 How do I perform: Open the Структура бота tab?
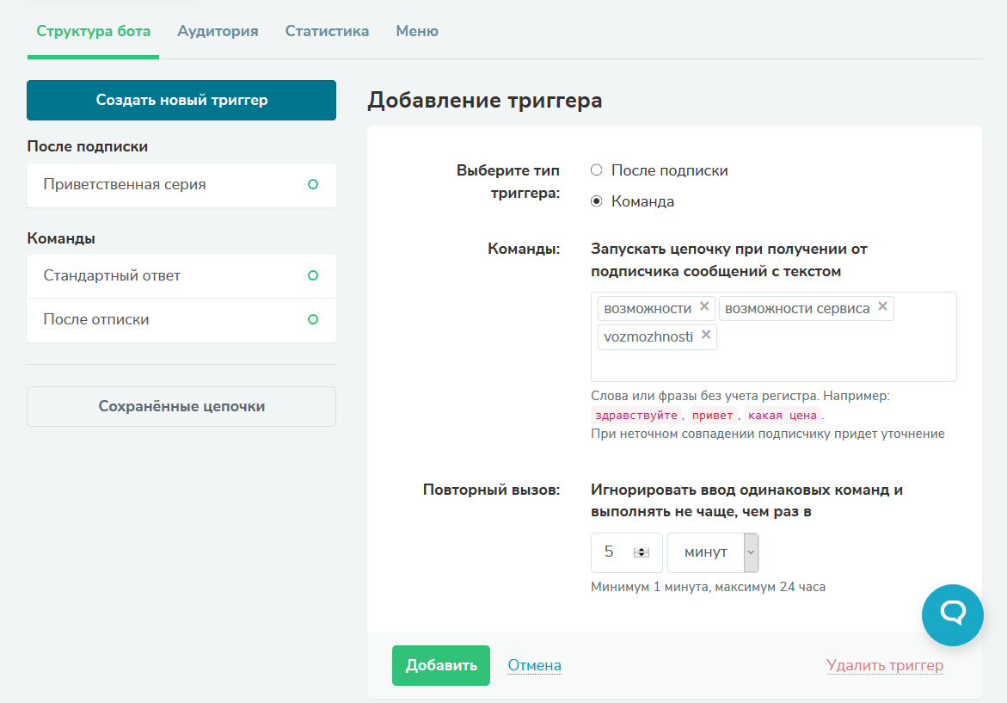click(93, 31)
